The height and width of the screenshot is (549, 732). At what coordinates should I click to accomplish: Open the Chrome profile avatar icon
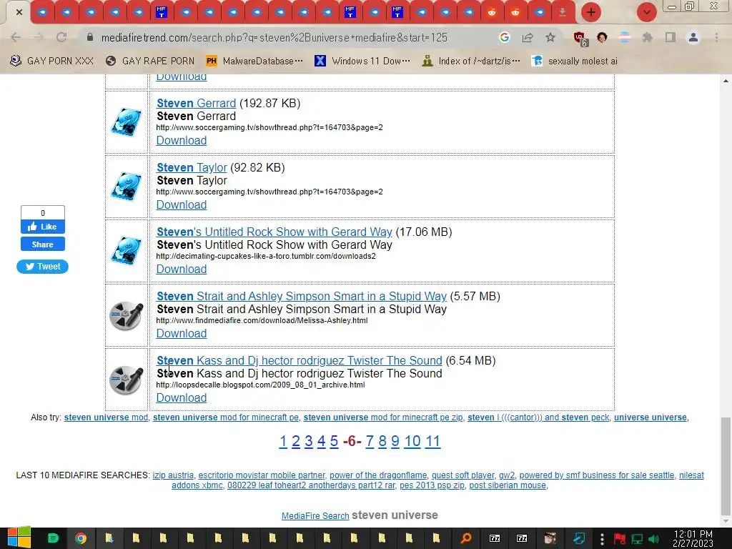pyautogui.click(x=693, y=37)
